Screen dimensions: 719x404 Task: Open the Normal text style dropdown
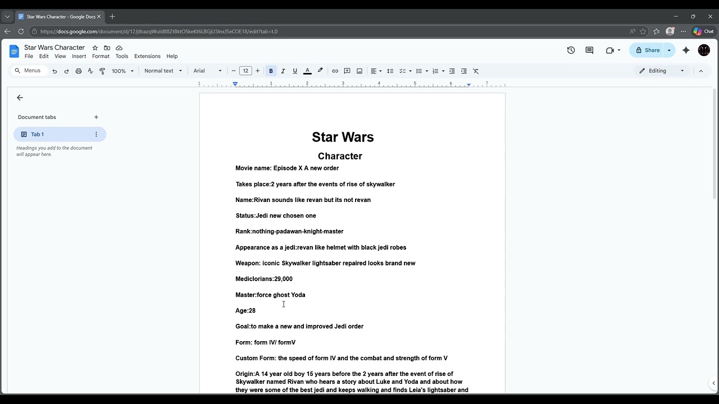tap(163, 71)
